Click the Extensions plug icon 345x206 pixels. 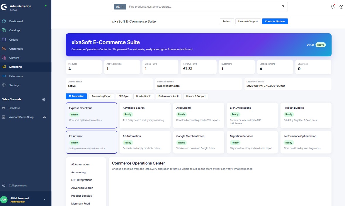(x=4, y=76)
